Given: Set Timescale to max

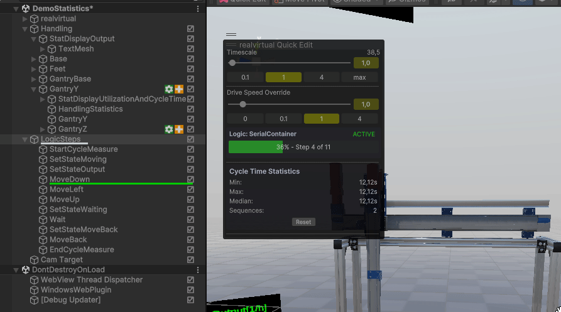Looking at the screenshot, I should point(359,77).
